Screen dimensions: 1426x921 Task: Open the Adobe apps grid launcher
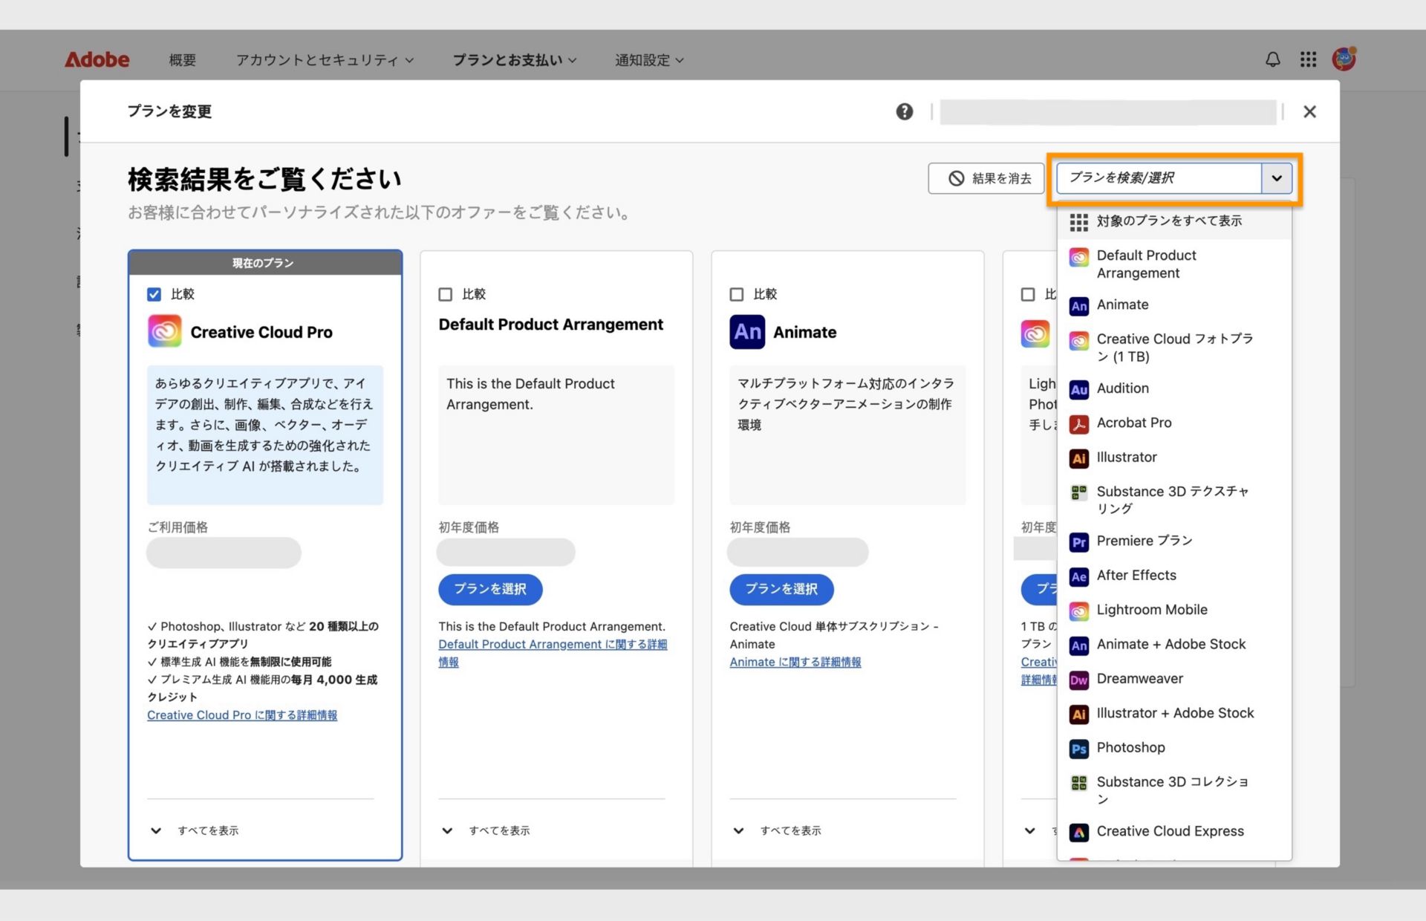pos(1309,59)
